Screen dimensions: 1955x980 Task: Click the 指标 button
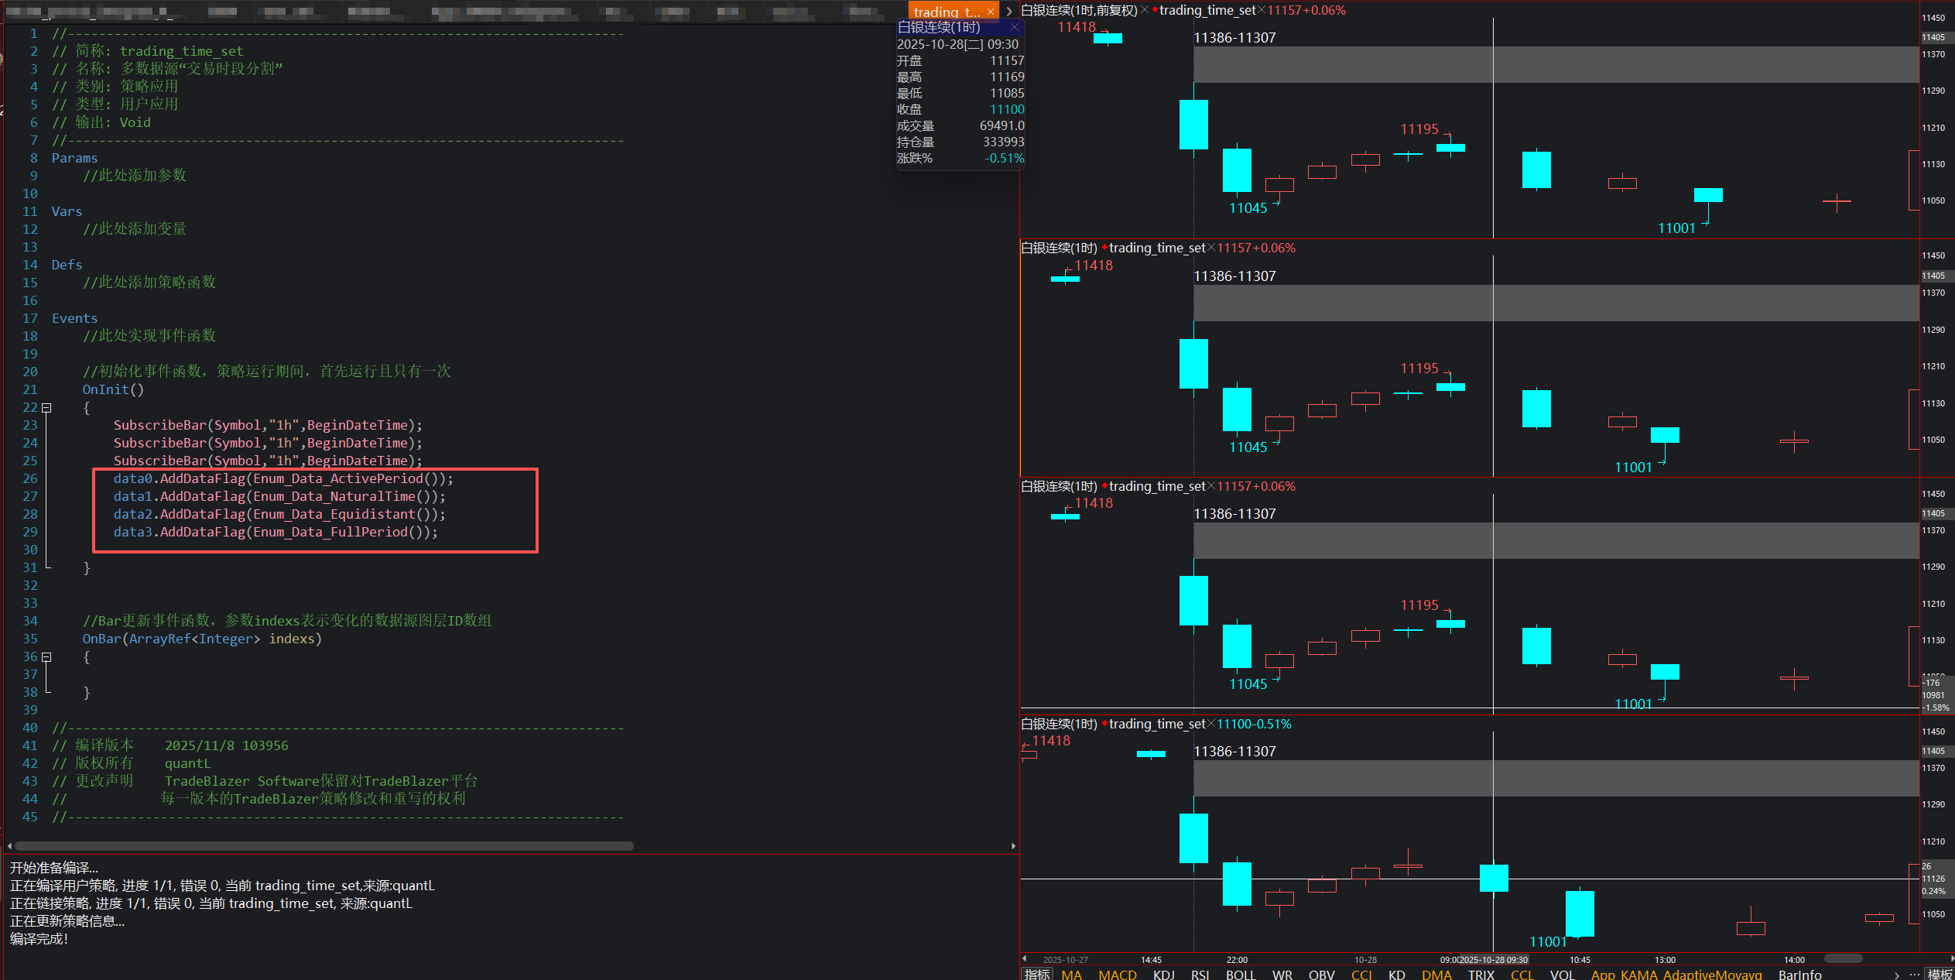1037,975
